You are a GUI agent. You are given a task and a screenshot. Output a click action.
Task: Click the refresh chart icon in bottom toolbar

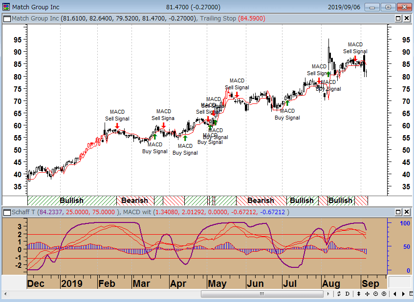pos(339,294)
